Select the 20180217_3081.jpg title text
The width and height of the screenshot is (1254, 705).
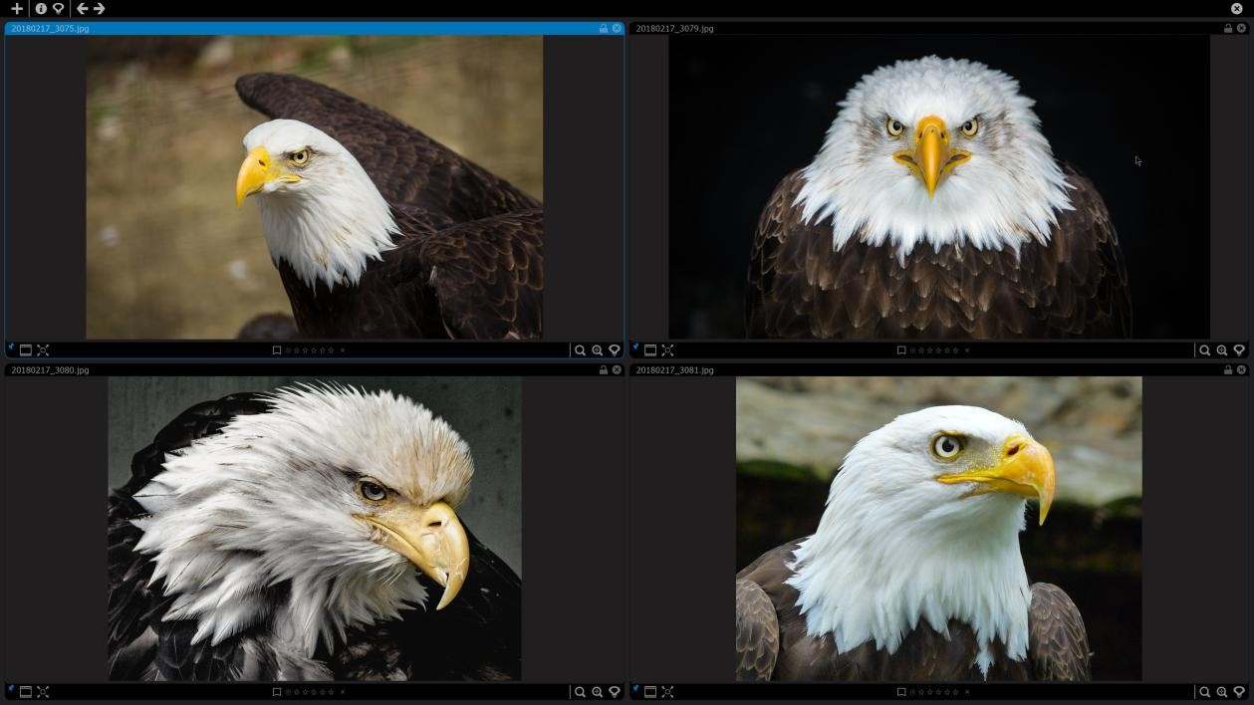[x=674, y=369]
